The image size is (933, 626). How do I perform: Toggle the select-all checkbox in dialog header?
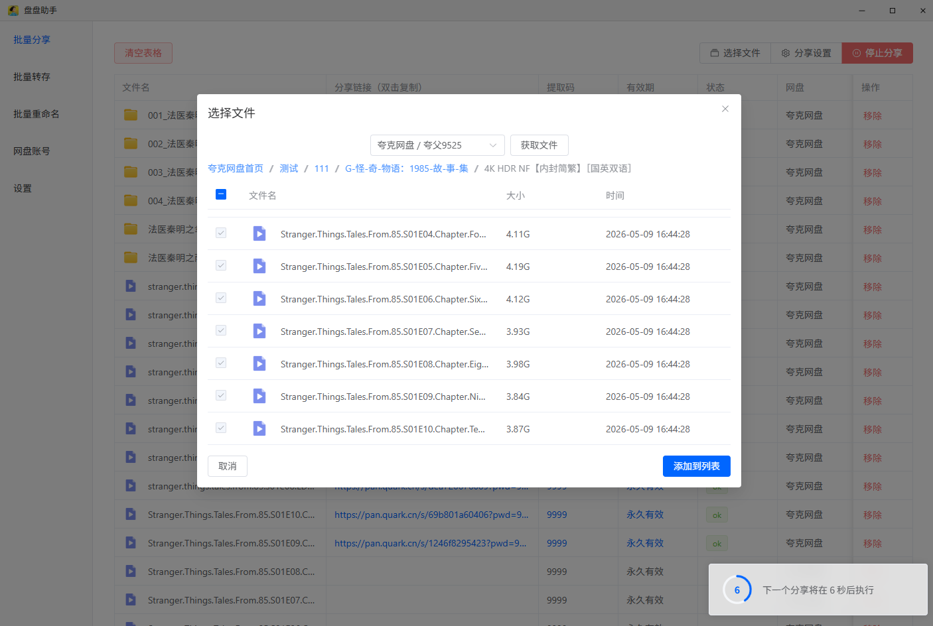coord(221,194)
